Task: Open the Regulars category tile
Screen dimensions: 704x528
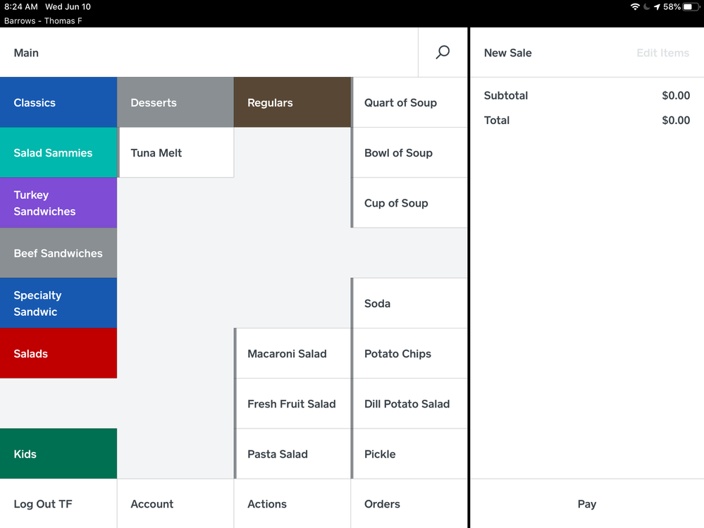Action: (x=292, y=102)
